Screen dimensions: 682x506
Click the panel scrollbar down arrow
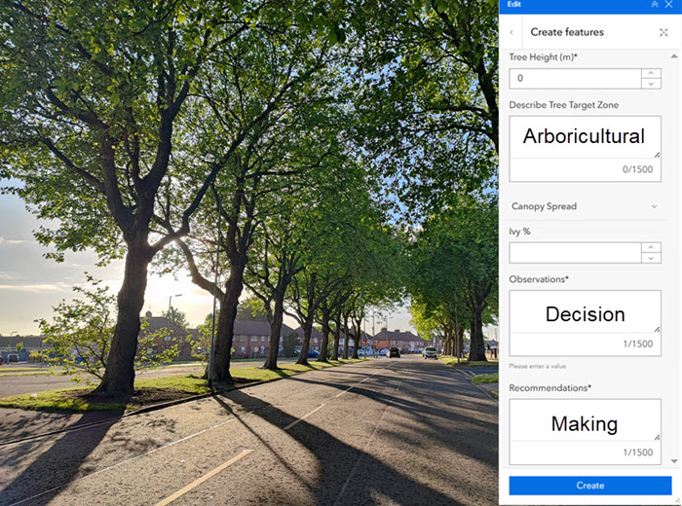(673, 460)
